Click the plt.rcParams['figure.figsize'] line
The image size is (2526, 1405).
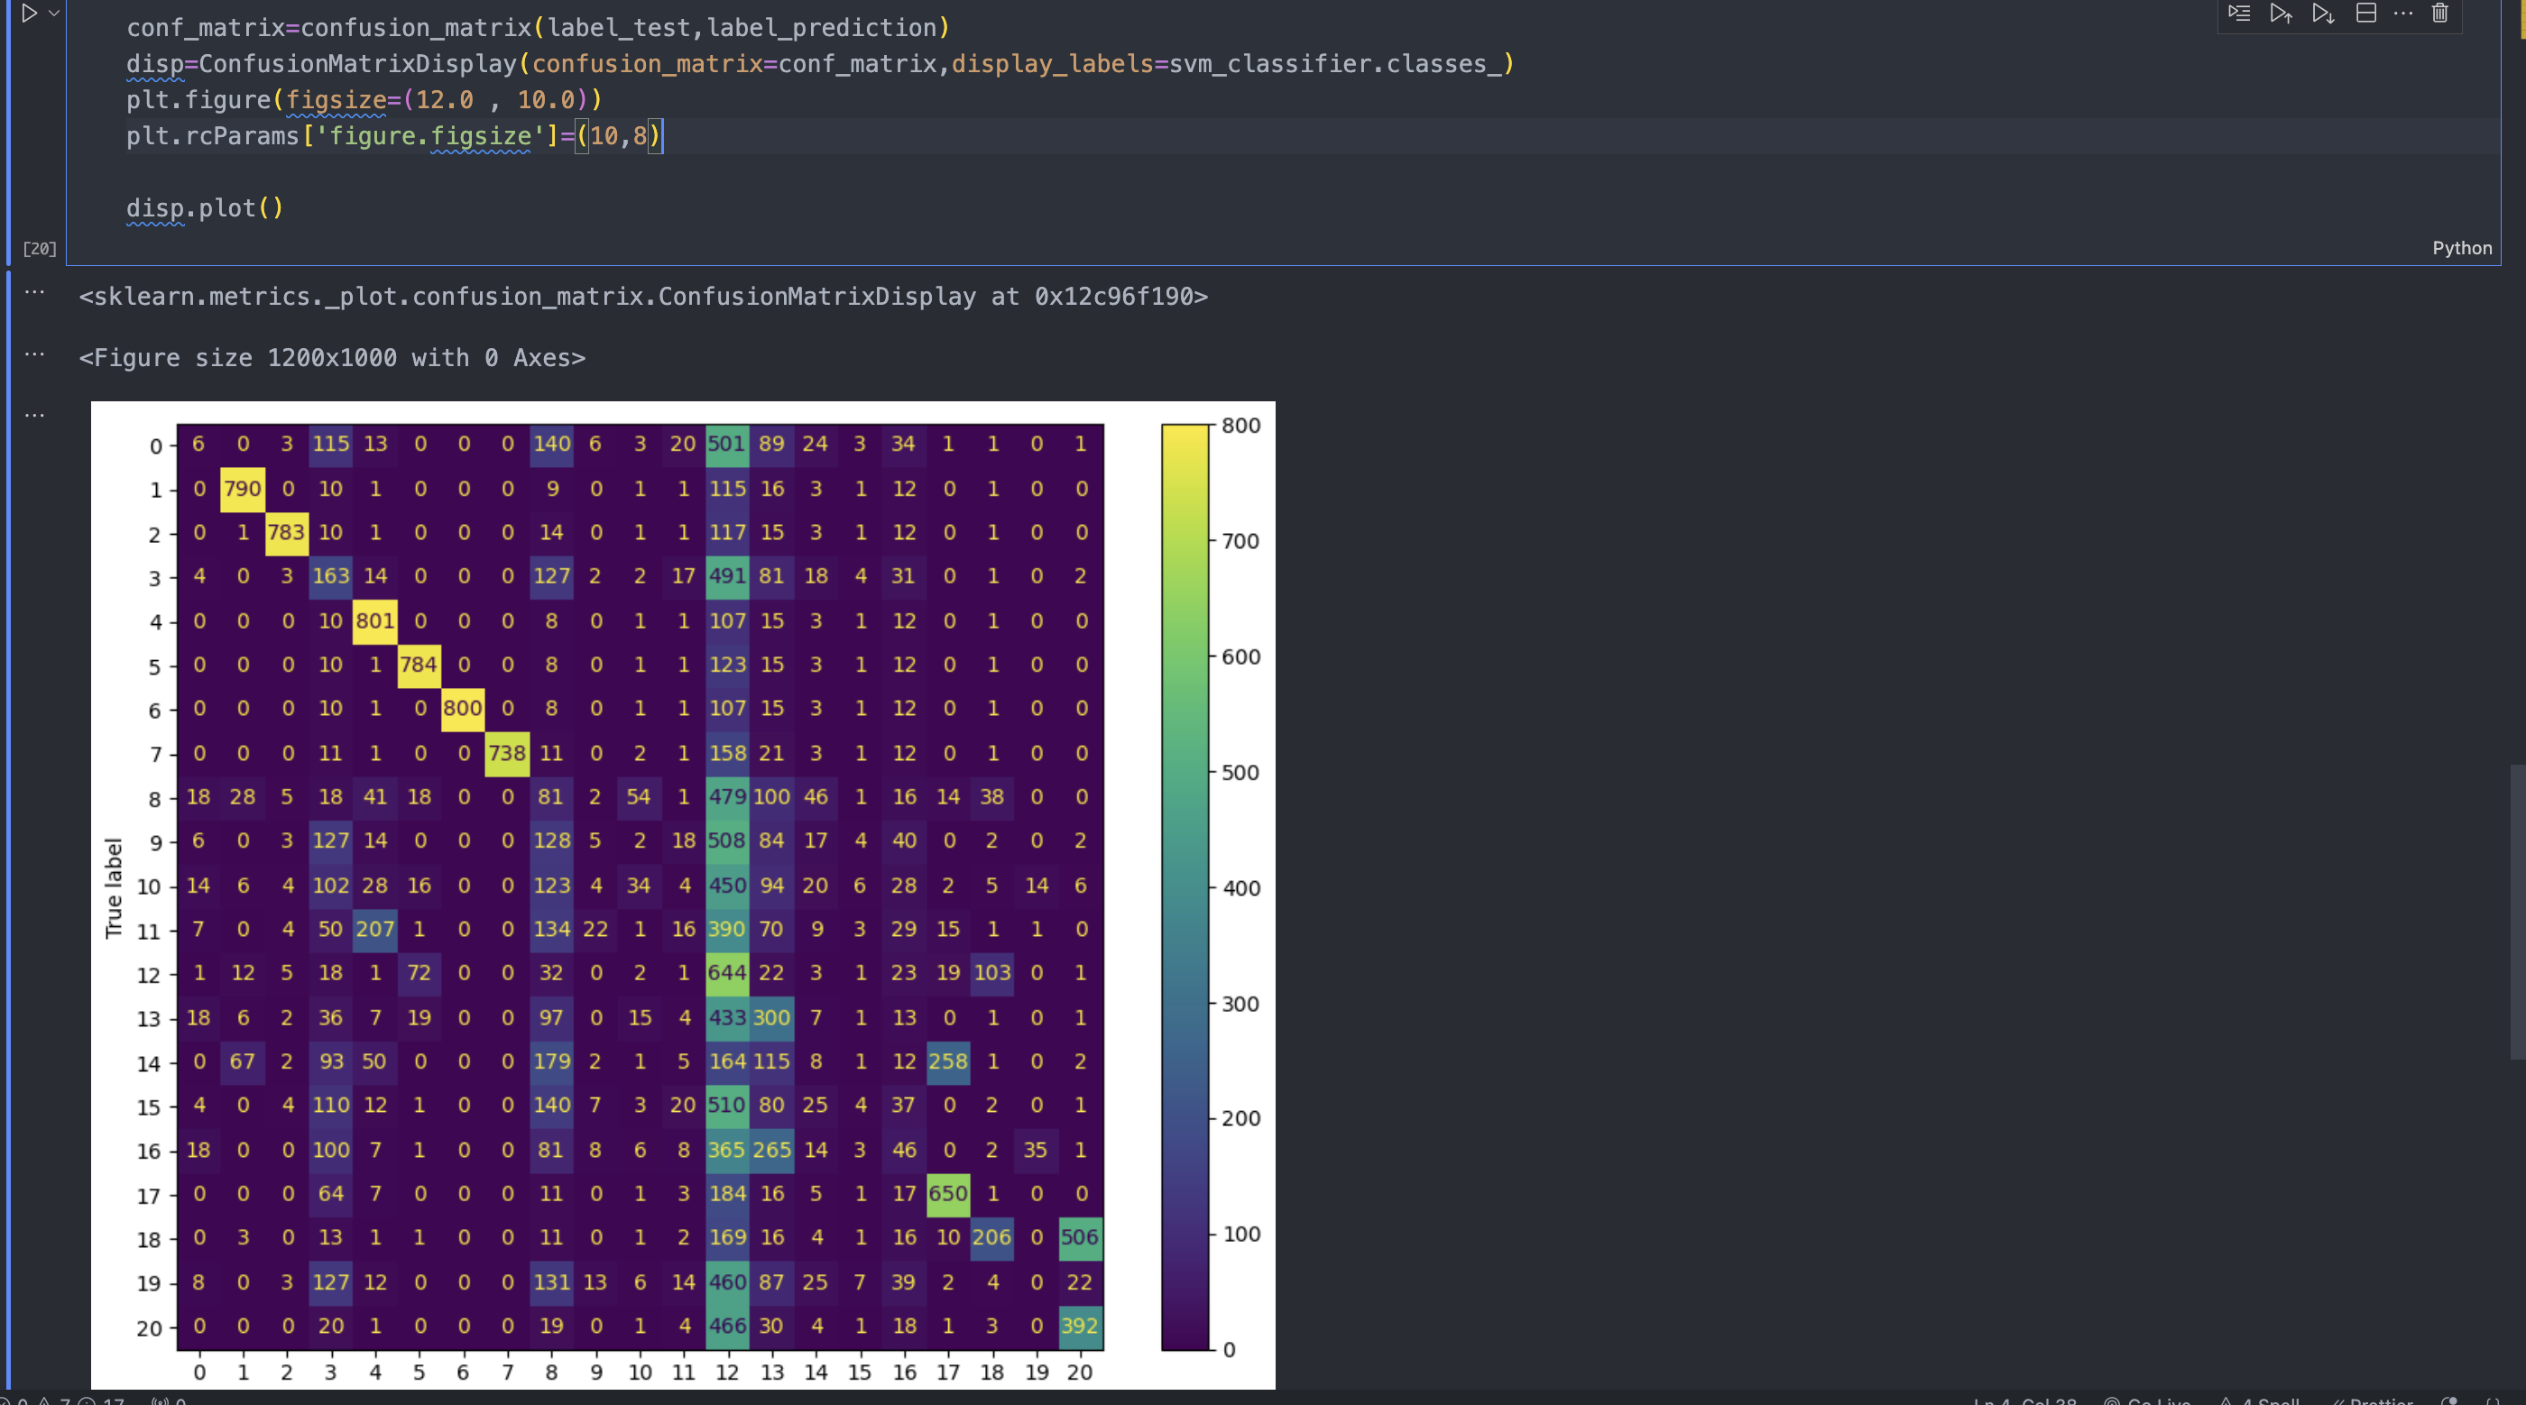pyautogui.click(x=395, y=135)
